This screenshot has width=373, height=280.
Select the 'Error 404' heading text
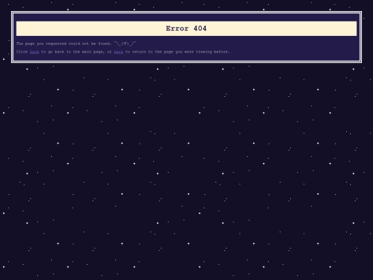(x=186, y=28)
